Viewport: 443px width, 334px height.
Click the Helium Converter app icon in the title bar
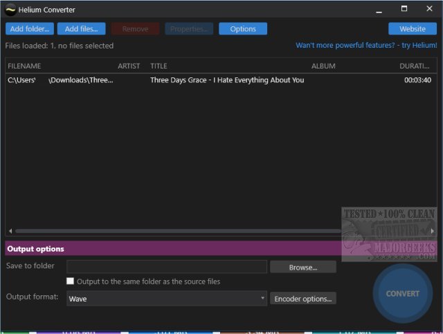[11, 10]
